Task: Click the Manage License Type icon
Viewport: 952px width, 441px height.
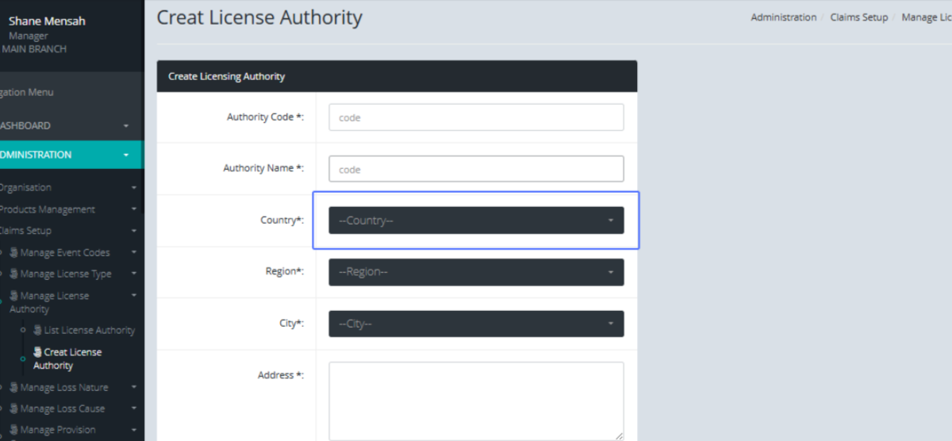Action: tap(13, 274)
